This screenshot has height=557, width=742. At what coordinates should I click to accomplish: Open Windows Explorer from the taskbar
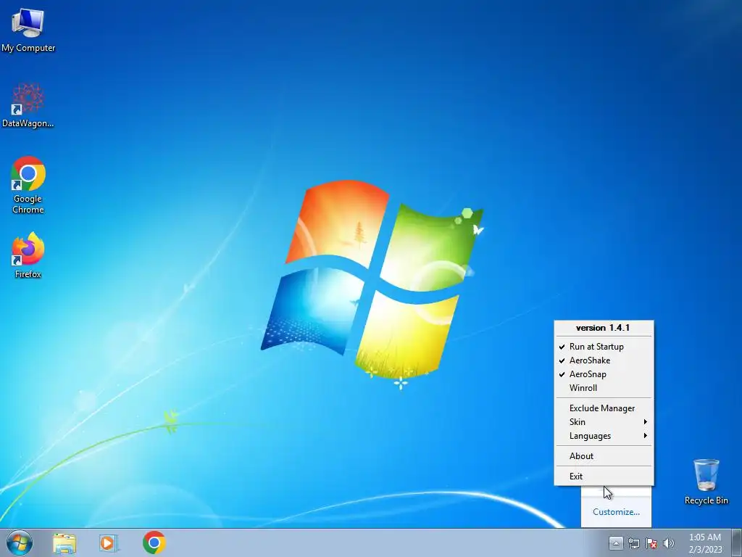coord(64,543)
